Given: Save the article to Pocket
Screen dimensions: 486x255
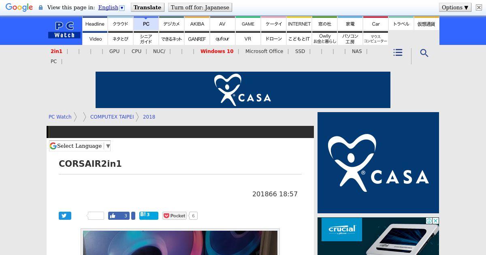Looking at the screenshot, I should (x=175, y=216).
